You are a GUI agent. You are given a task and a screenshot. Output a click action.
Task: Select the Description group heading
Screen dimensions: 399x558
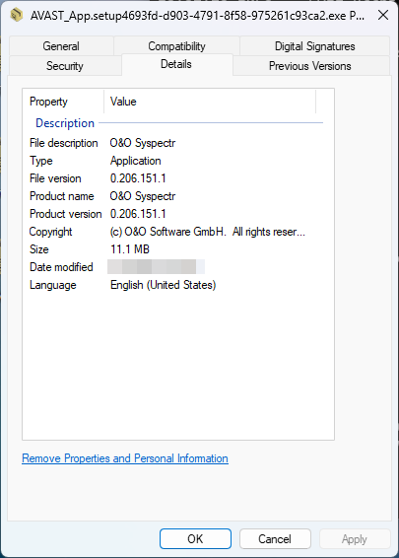65,123
